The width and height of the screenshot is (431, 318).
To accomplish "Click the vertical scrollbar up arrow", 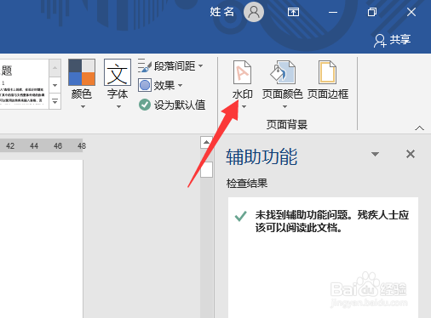I will [206, 142].
